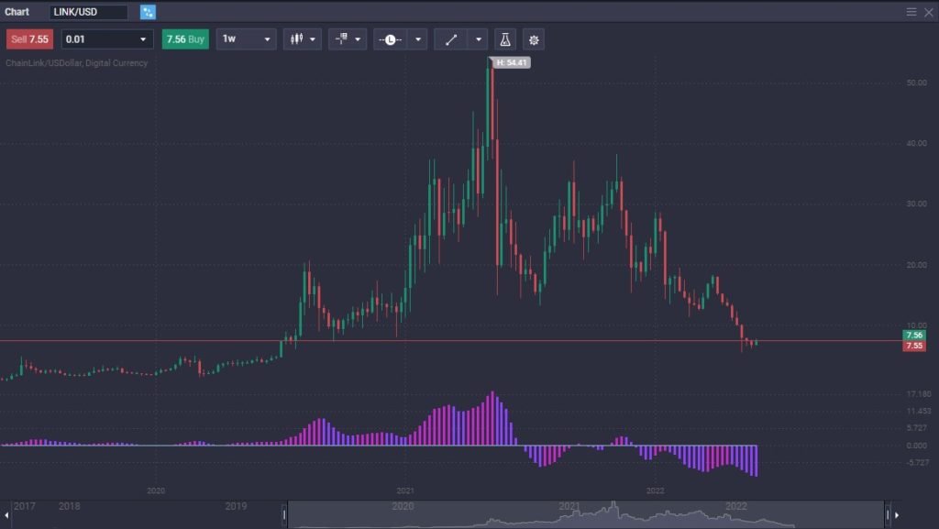Expand the 1w timeframe dropdown

click(246, 39)
